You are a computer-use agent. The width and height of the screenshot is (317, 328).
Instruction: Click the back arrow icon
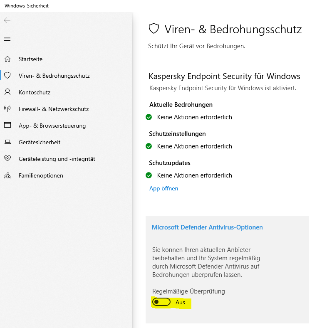[7, 20]
